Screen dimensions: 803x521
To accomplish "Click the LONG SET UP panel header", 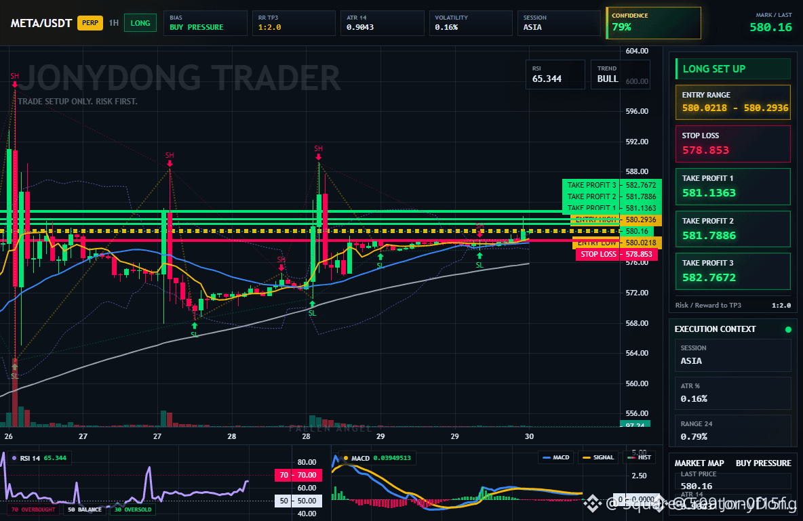I will click(733, 68).
